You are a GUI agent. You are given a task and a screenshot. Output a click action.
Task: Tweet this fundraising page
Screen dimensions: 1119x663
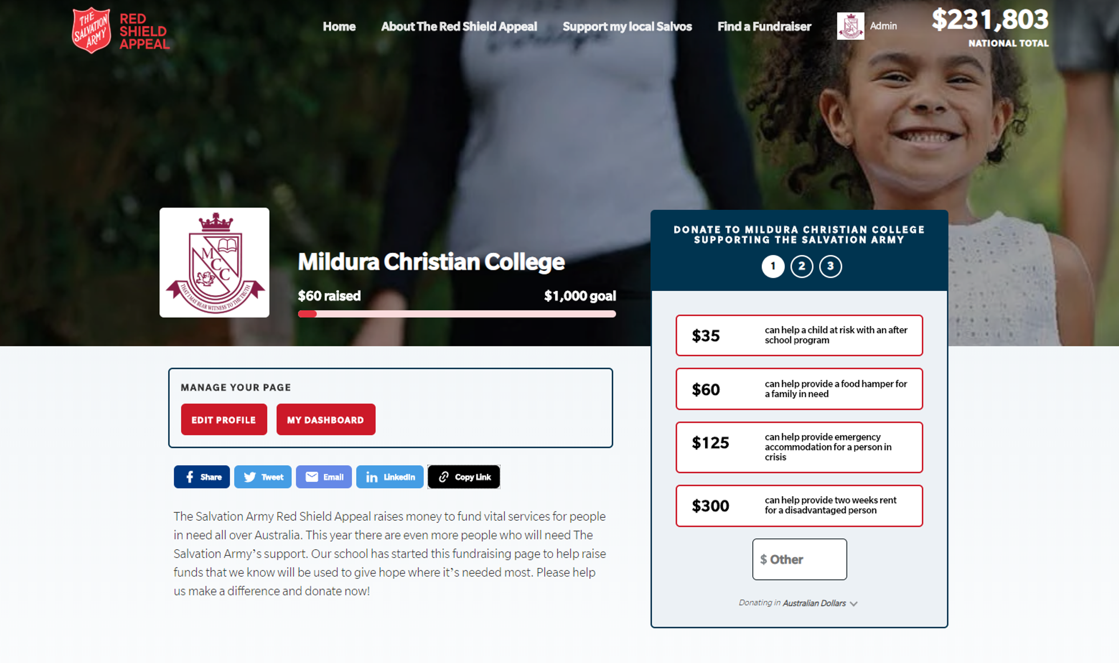tap(263, 477)
